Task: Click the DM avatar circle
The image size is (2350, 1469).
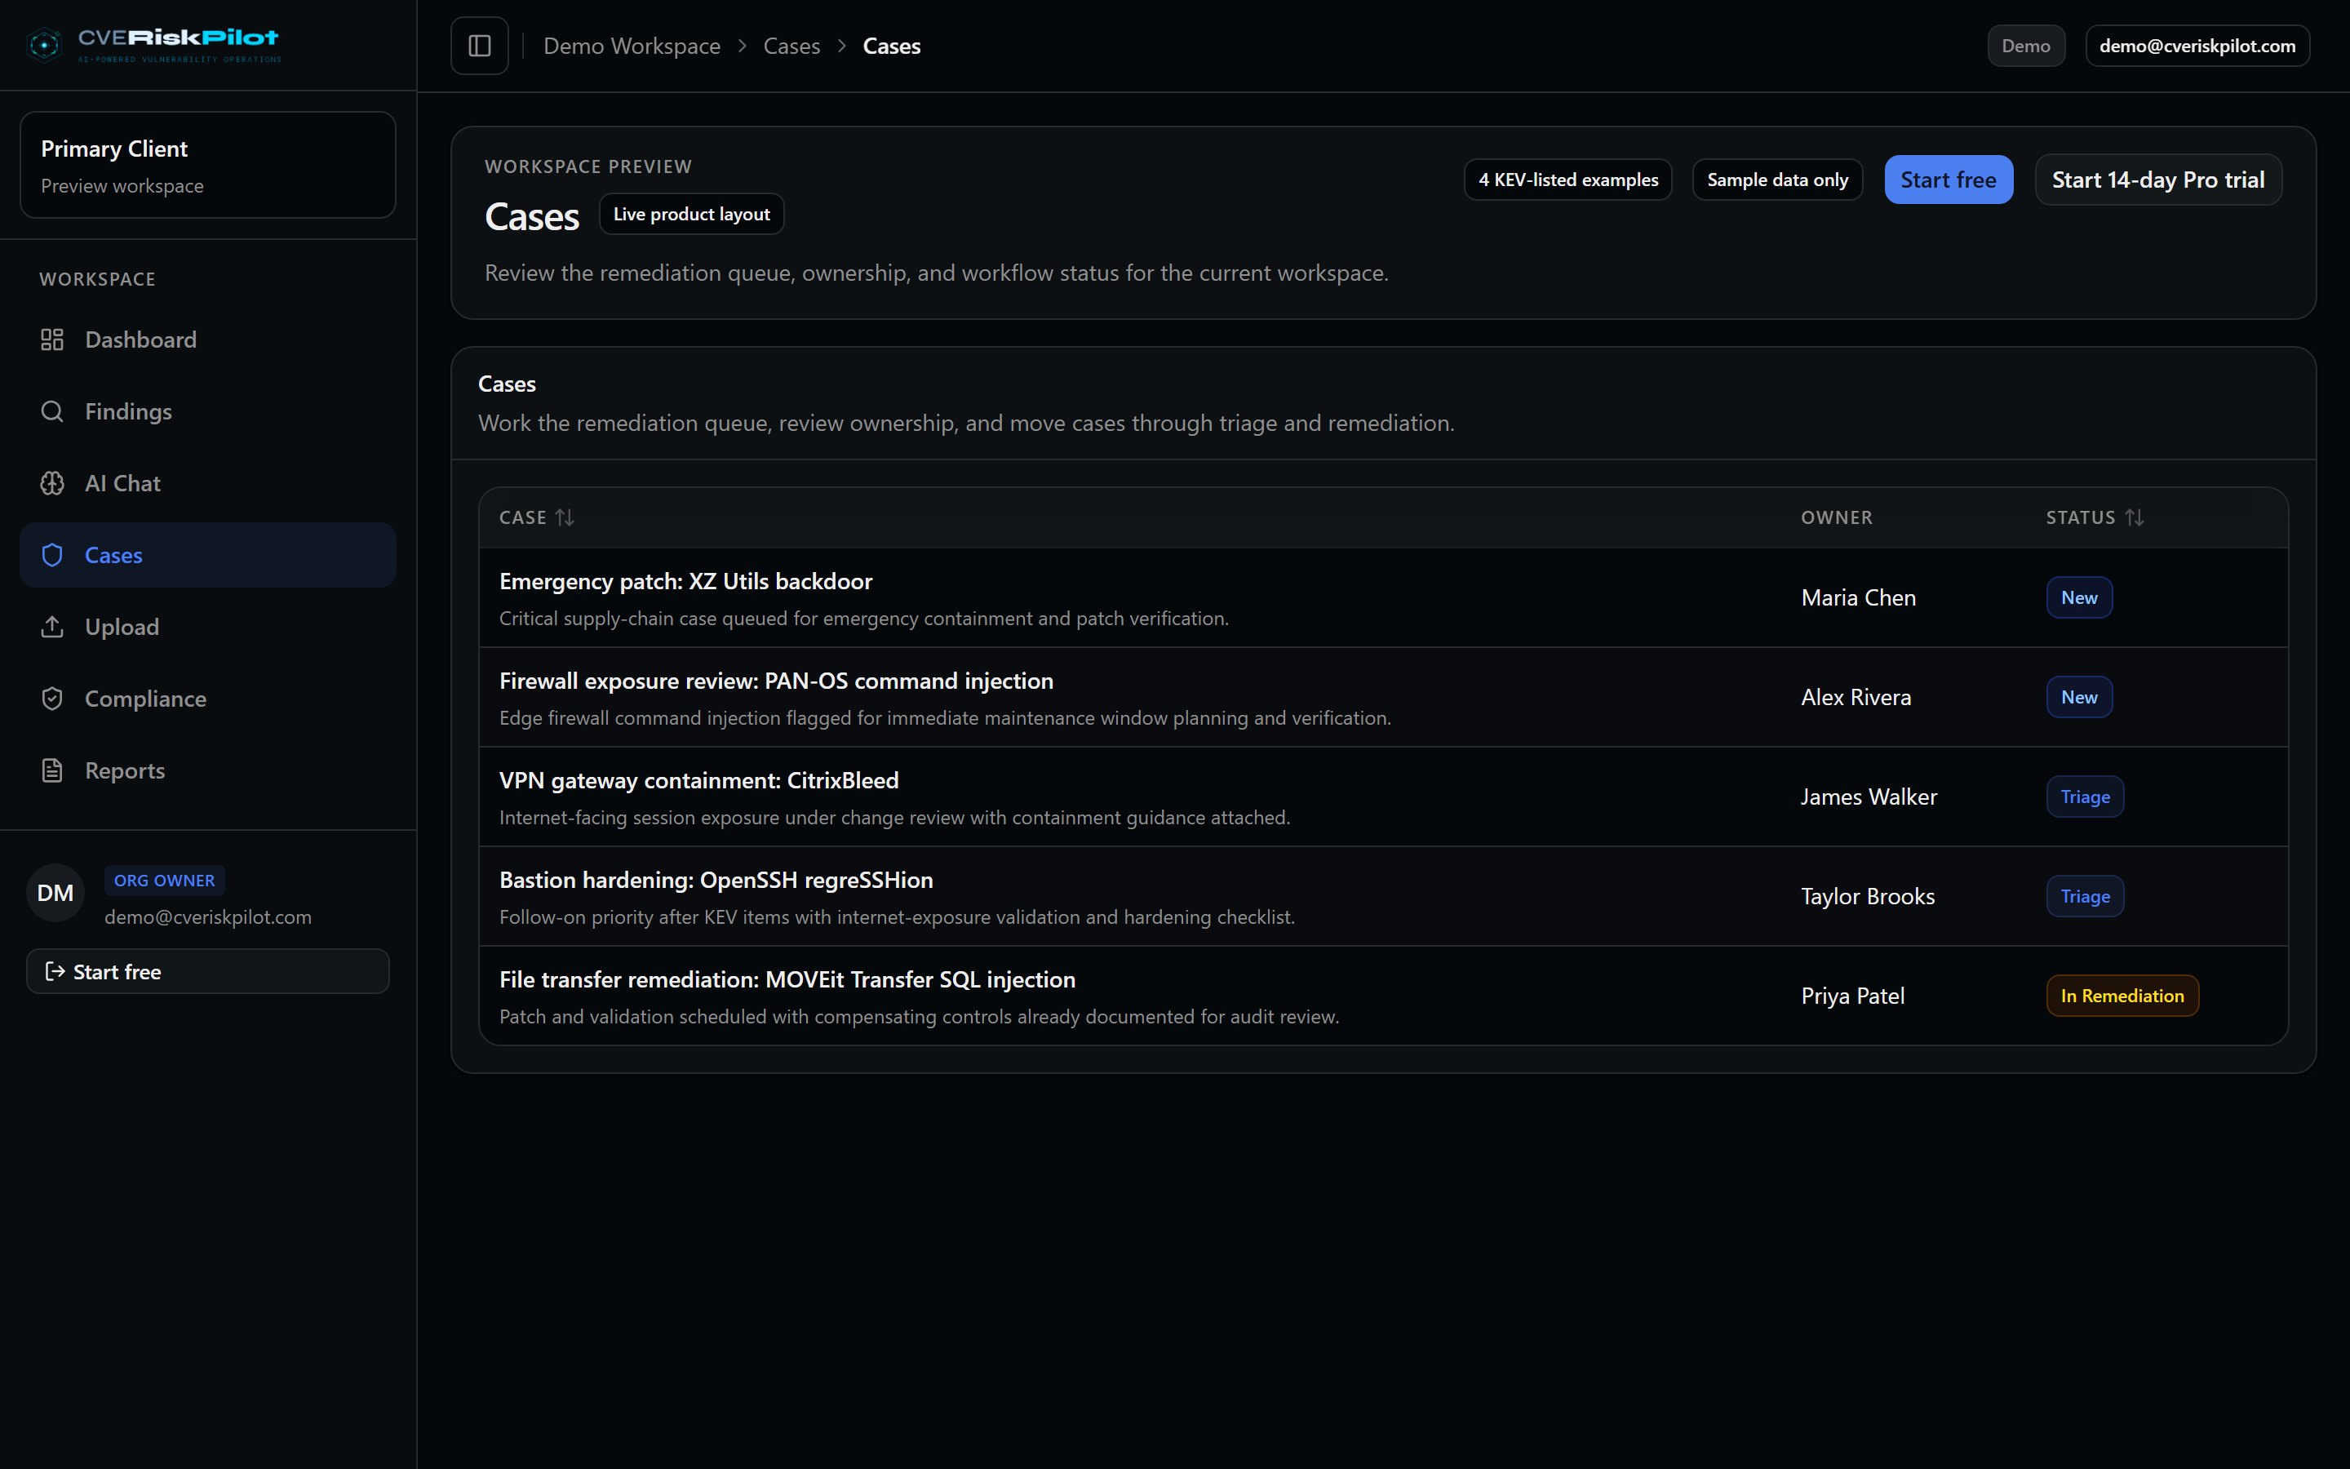Action: click(x=55, y=893)
